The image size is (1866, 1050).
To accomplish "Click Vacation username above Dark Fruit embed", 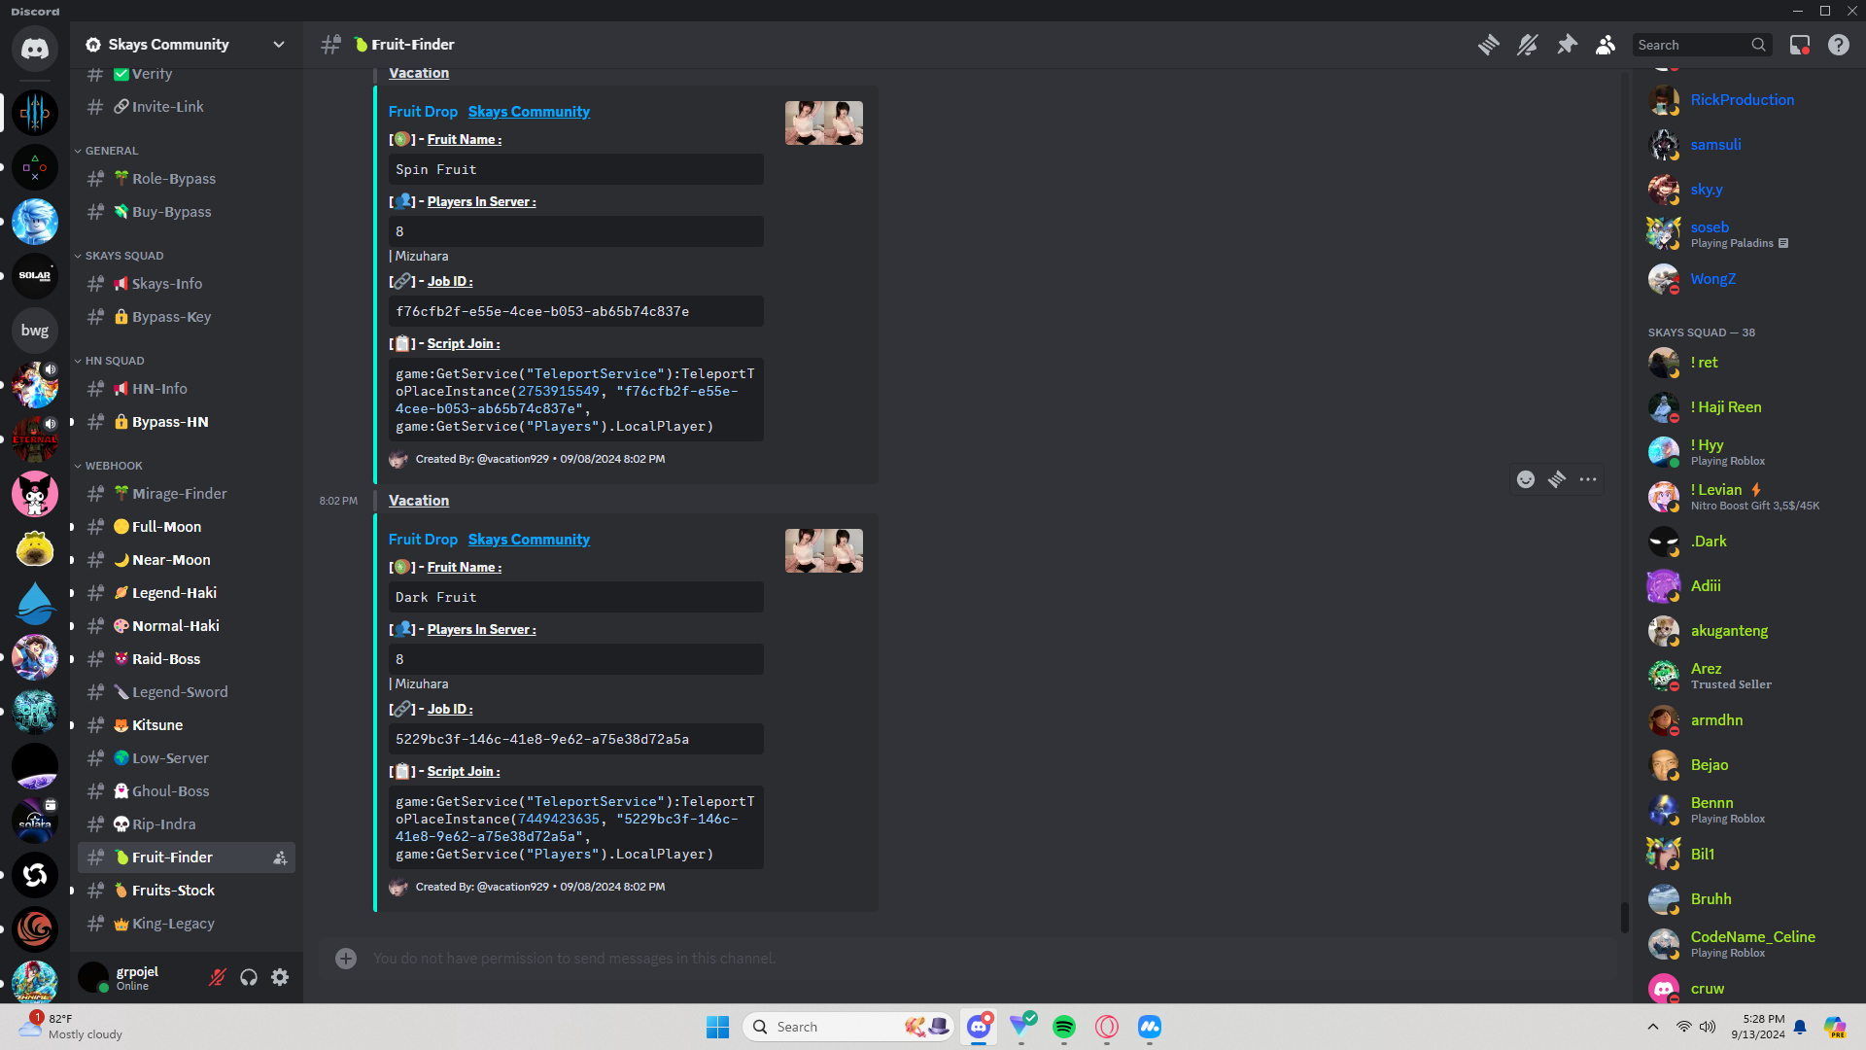I will coord(419,501).
